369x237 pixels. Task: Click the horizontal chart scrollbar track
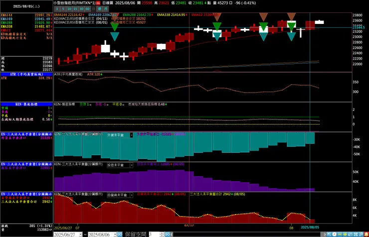click(248, 234)
